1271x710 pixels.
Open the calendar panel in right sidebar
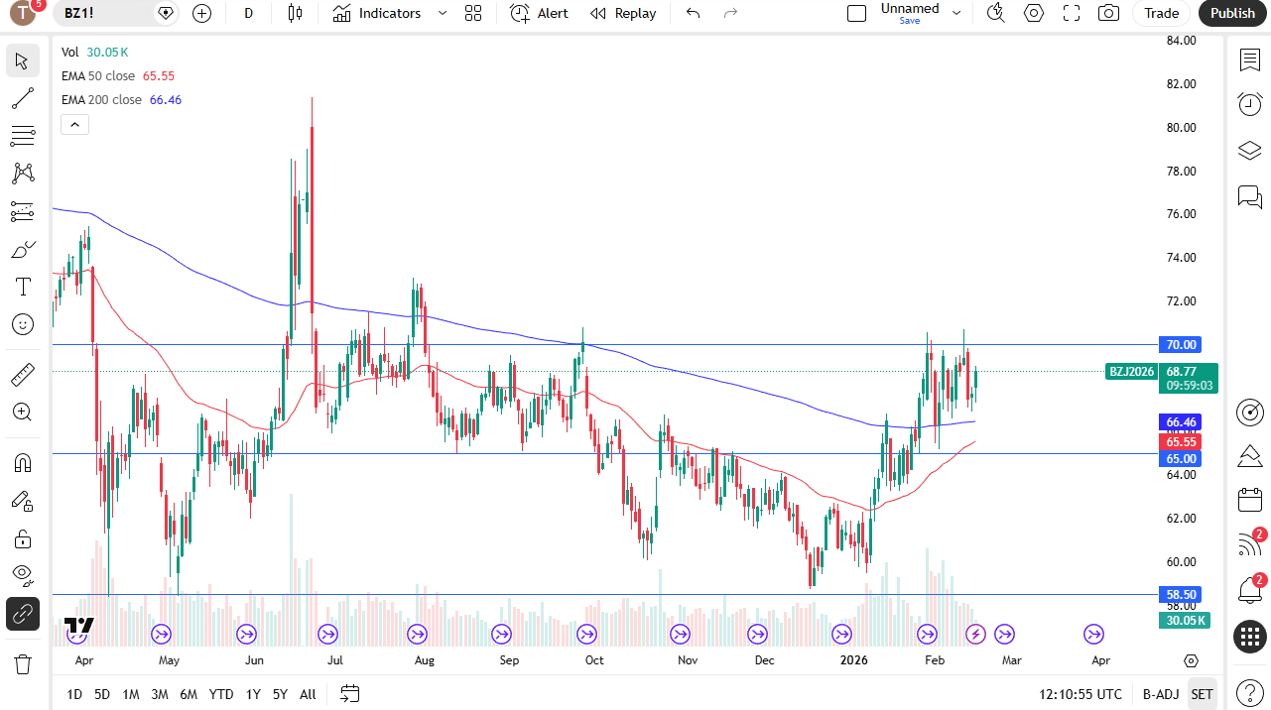(x=1250, y=500)
